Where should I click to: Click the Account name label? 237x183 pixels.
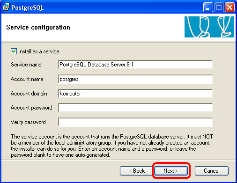tap(27, 79)
